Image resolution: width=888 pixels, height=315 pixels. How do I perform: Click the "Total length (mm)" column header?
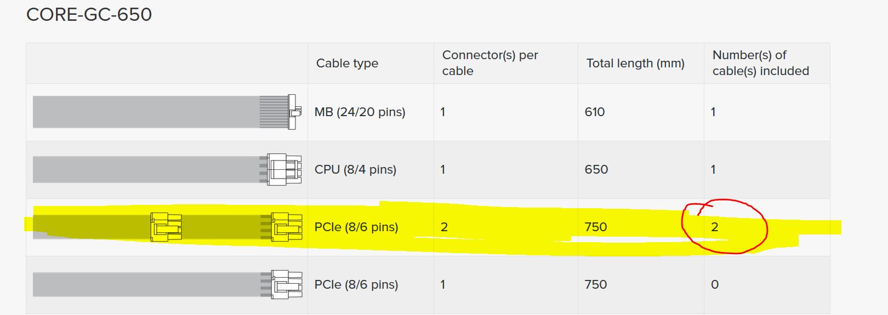click(x=635, y=64)
